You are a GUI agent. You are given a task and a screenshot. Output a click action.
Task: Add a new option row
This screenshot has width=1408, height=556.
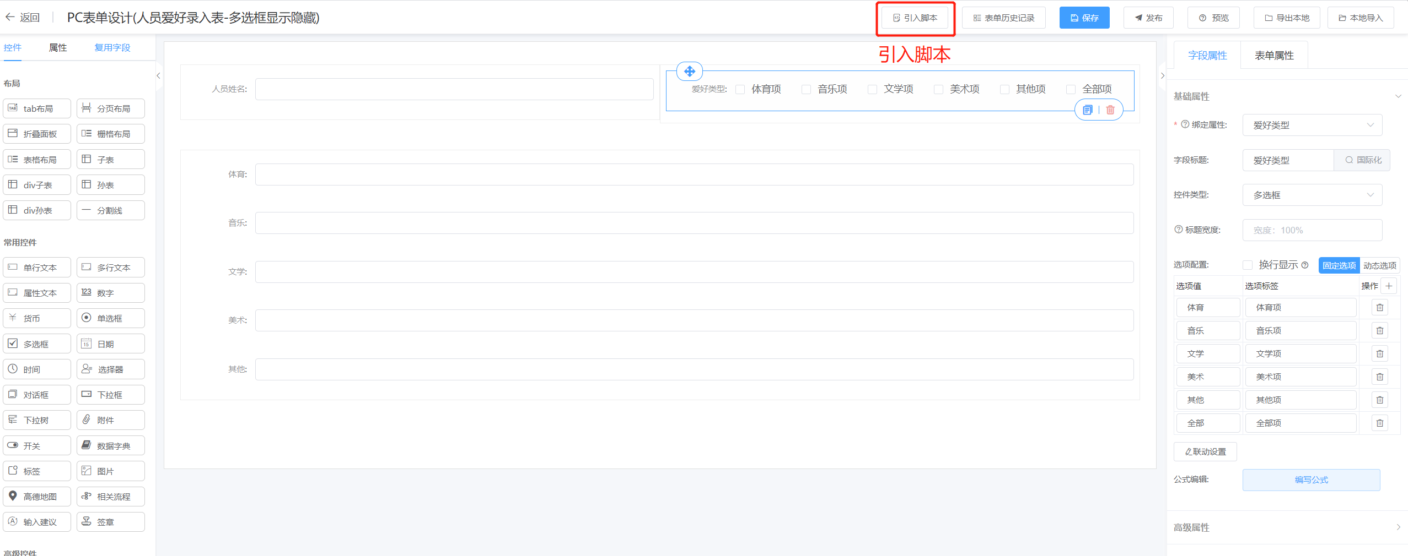coord(1389,286)
